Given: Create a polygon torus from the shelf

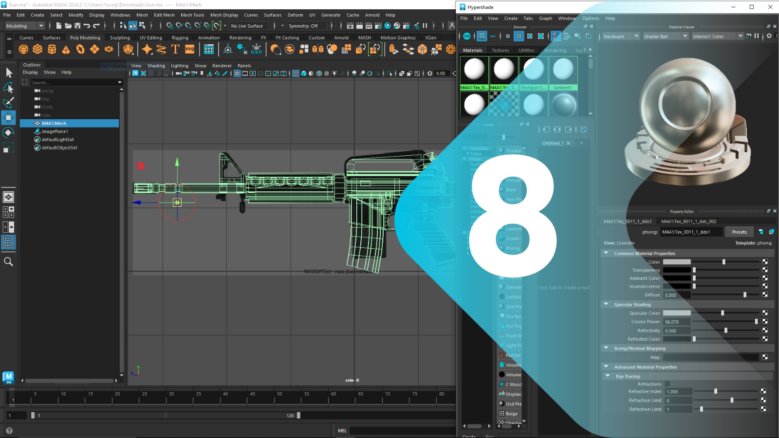Looking at the screenshot, I should click(80, 49).
